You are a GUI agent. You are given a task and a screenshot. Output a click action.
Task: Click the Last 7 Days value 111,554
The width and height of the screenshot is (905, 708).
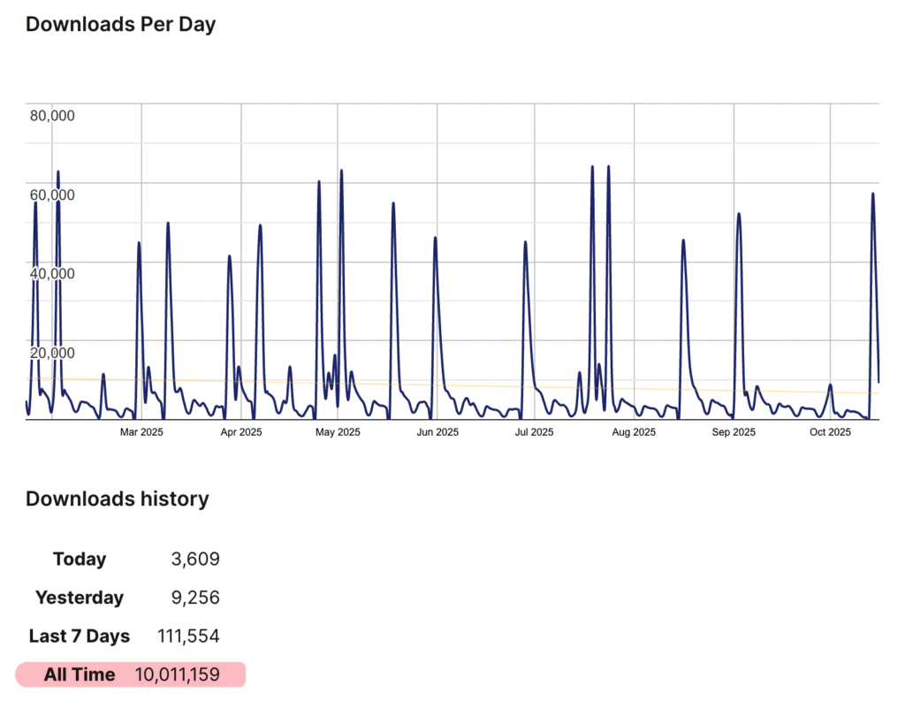pyautogui.click(x=187, y=636)
